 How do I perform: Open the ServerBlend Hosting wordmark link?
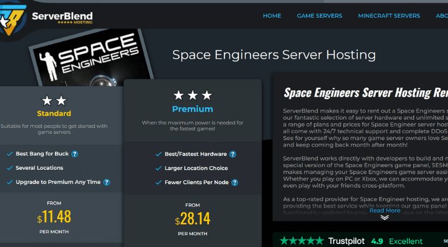pyautogui.click(x=62, y=18)
